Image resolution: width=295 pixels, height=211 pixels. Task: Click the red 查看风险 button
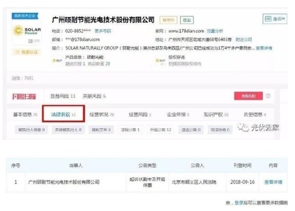click(x=248, y=96)
